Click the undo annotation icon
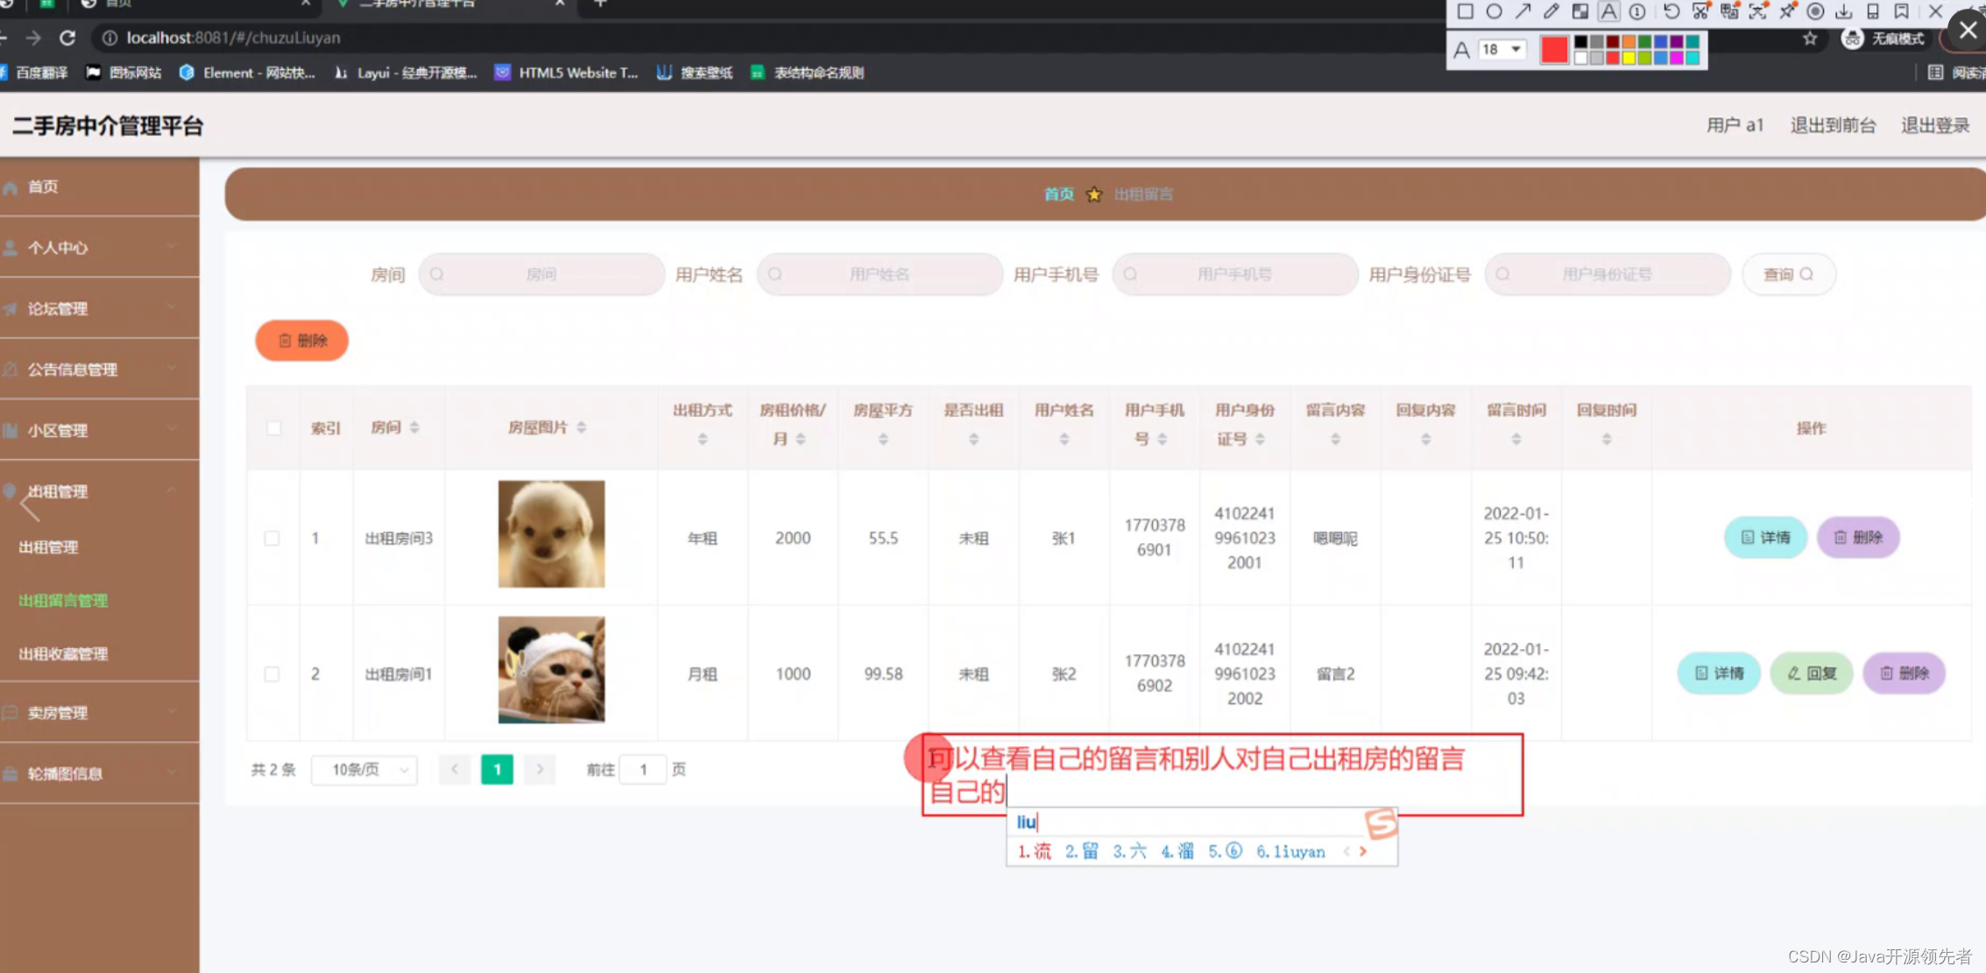 point(1671,11)
